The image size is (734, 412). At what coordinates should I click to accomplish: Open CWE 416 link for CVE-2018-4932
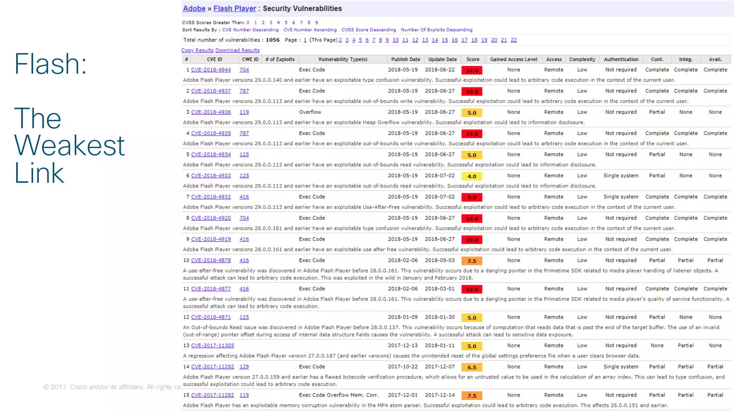(244, 197)
